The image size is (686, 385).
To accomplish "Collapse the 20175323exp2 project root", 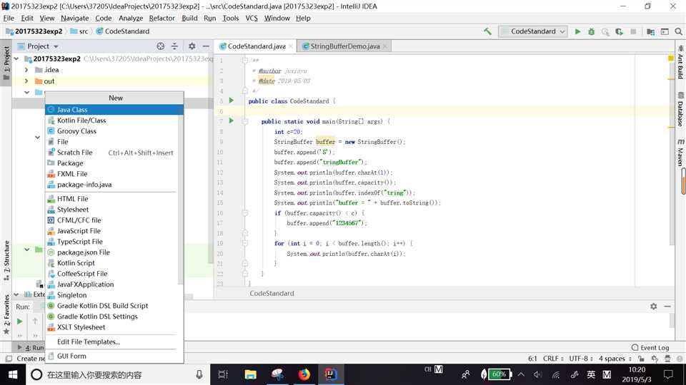I will (16, 58).
